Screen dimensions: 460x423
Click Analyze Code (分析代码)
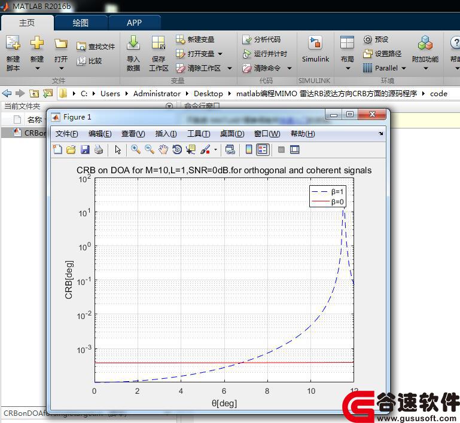(x=261, y=39)
